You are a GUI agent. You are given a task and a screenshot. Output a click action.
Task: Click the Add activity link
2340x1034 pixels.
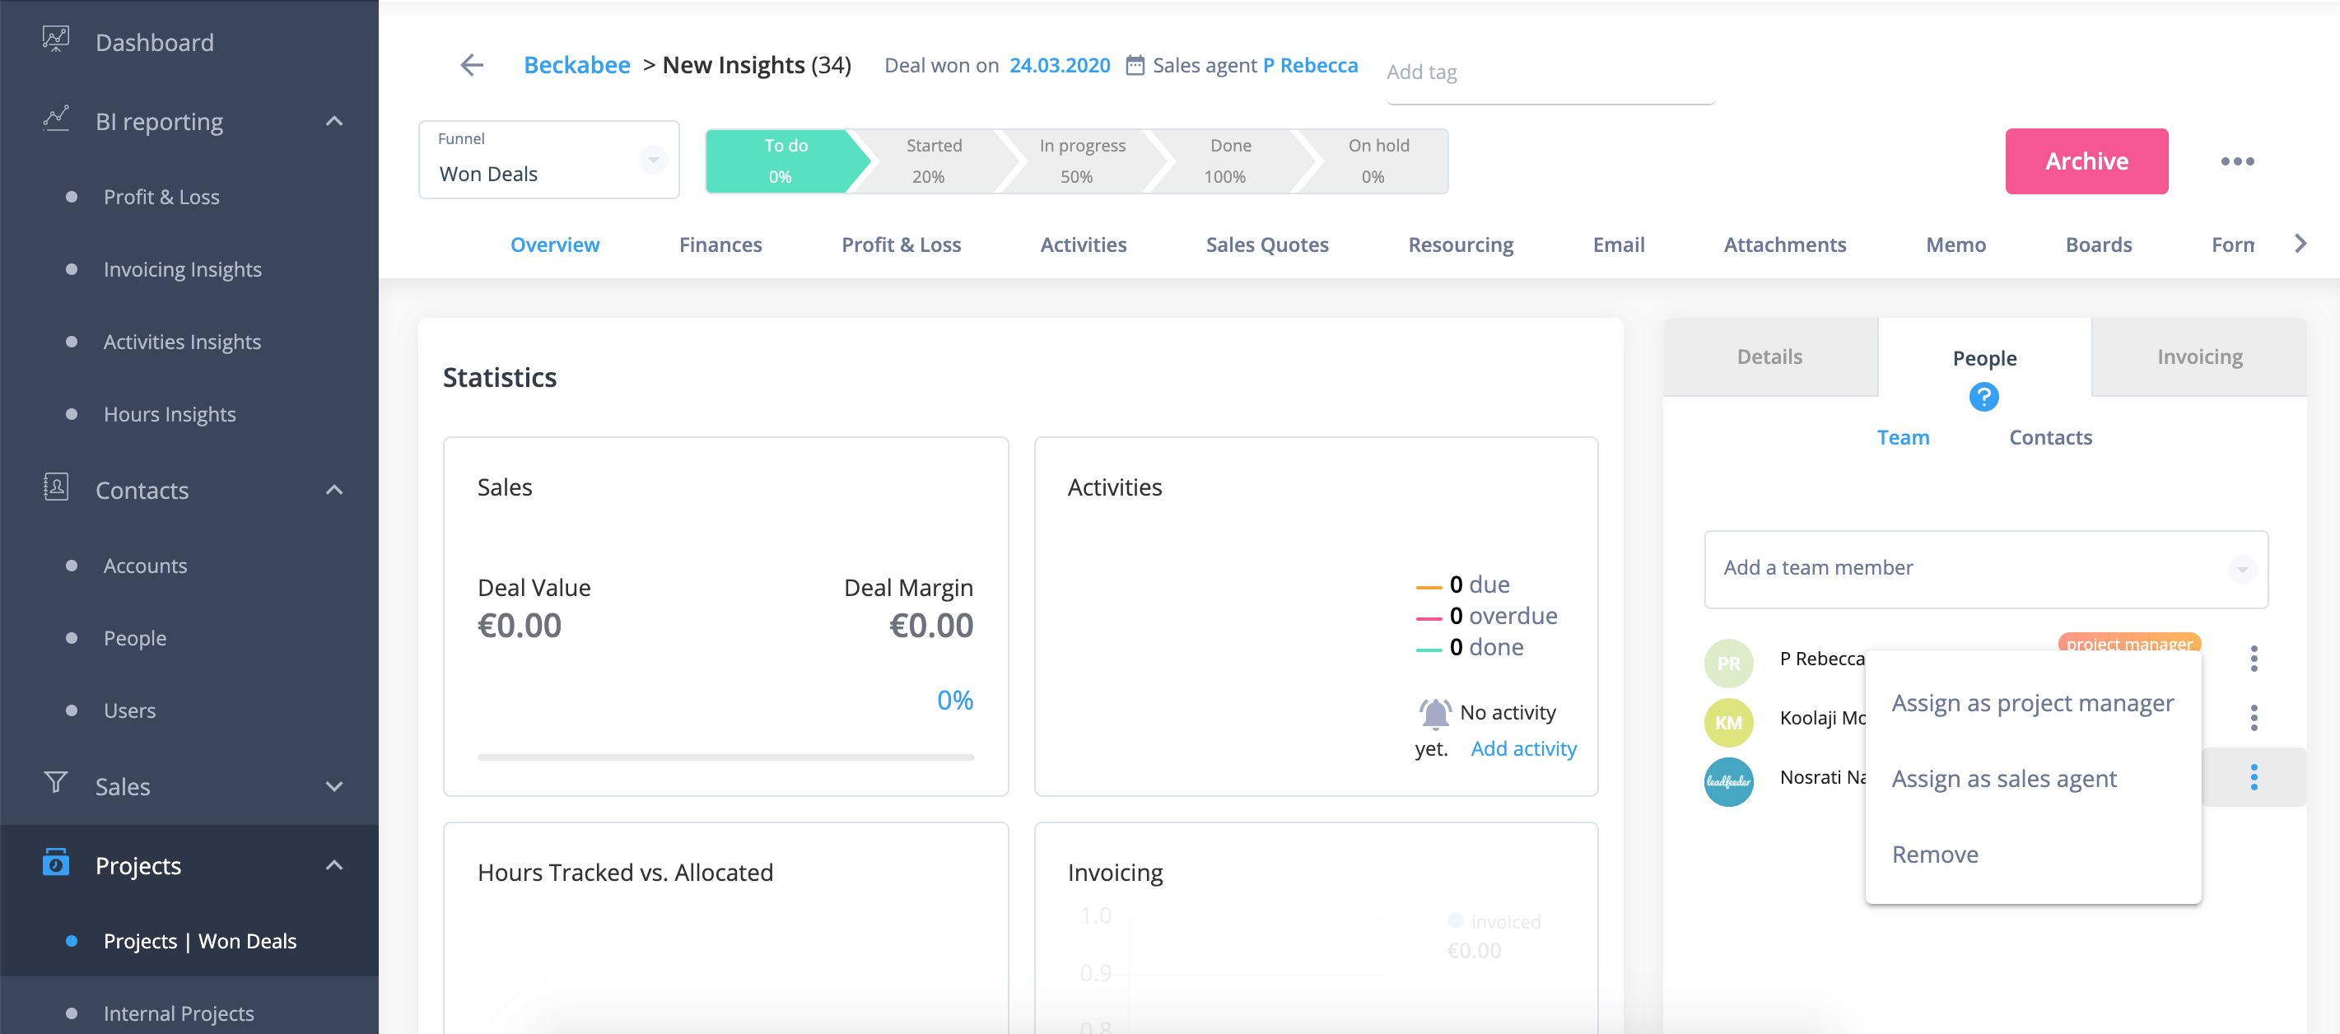coord(1522,748)
